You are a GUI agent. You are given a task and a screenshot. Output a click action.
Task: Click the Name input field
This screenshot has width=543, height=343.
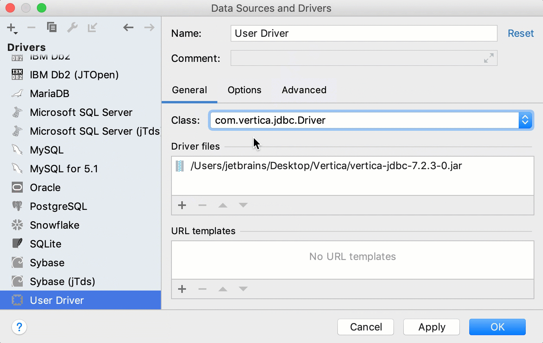(x=364, y=33)
